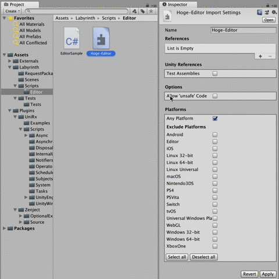
Task: Collapse the Favorites section
Action: pyautogui.click(x=4, y=18)
